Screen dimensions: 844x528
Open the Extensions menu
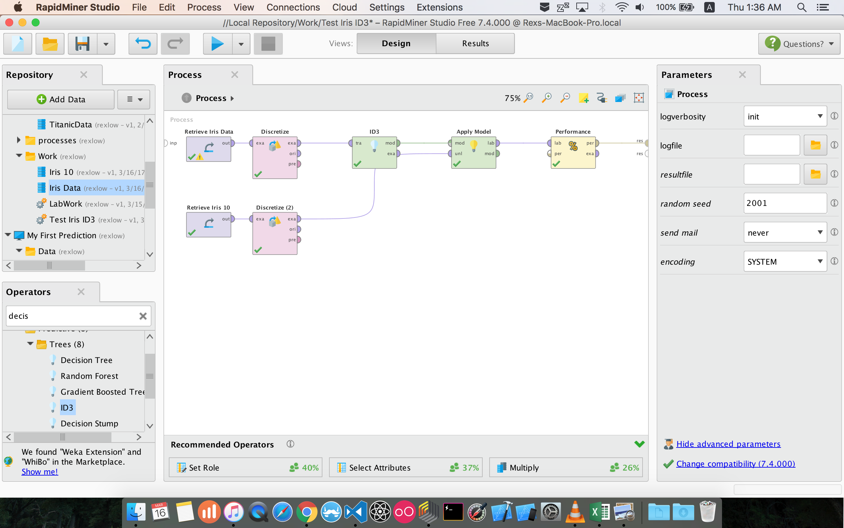tap(439, 7)
